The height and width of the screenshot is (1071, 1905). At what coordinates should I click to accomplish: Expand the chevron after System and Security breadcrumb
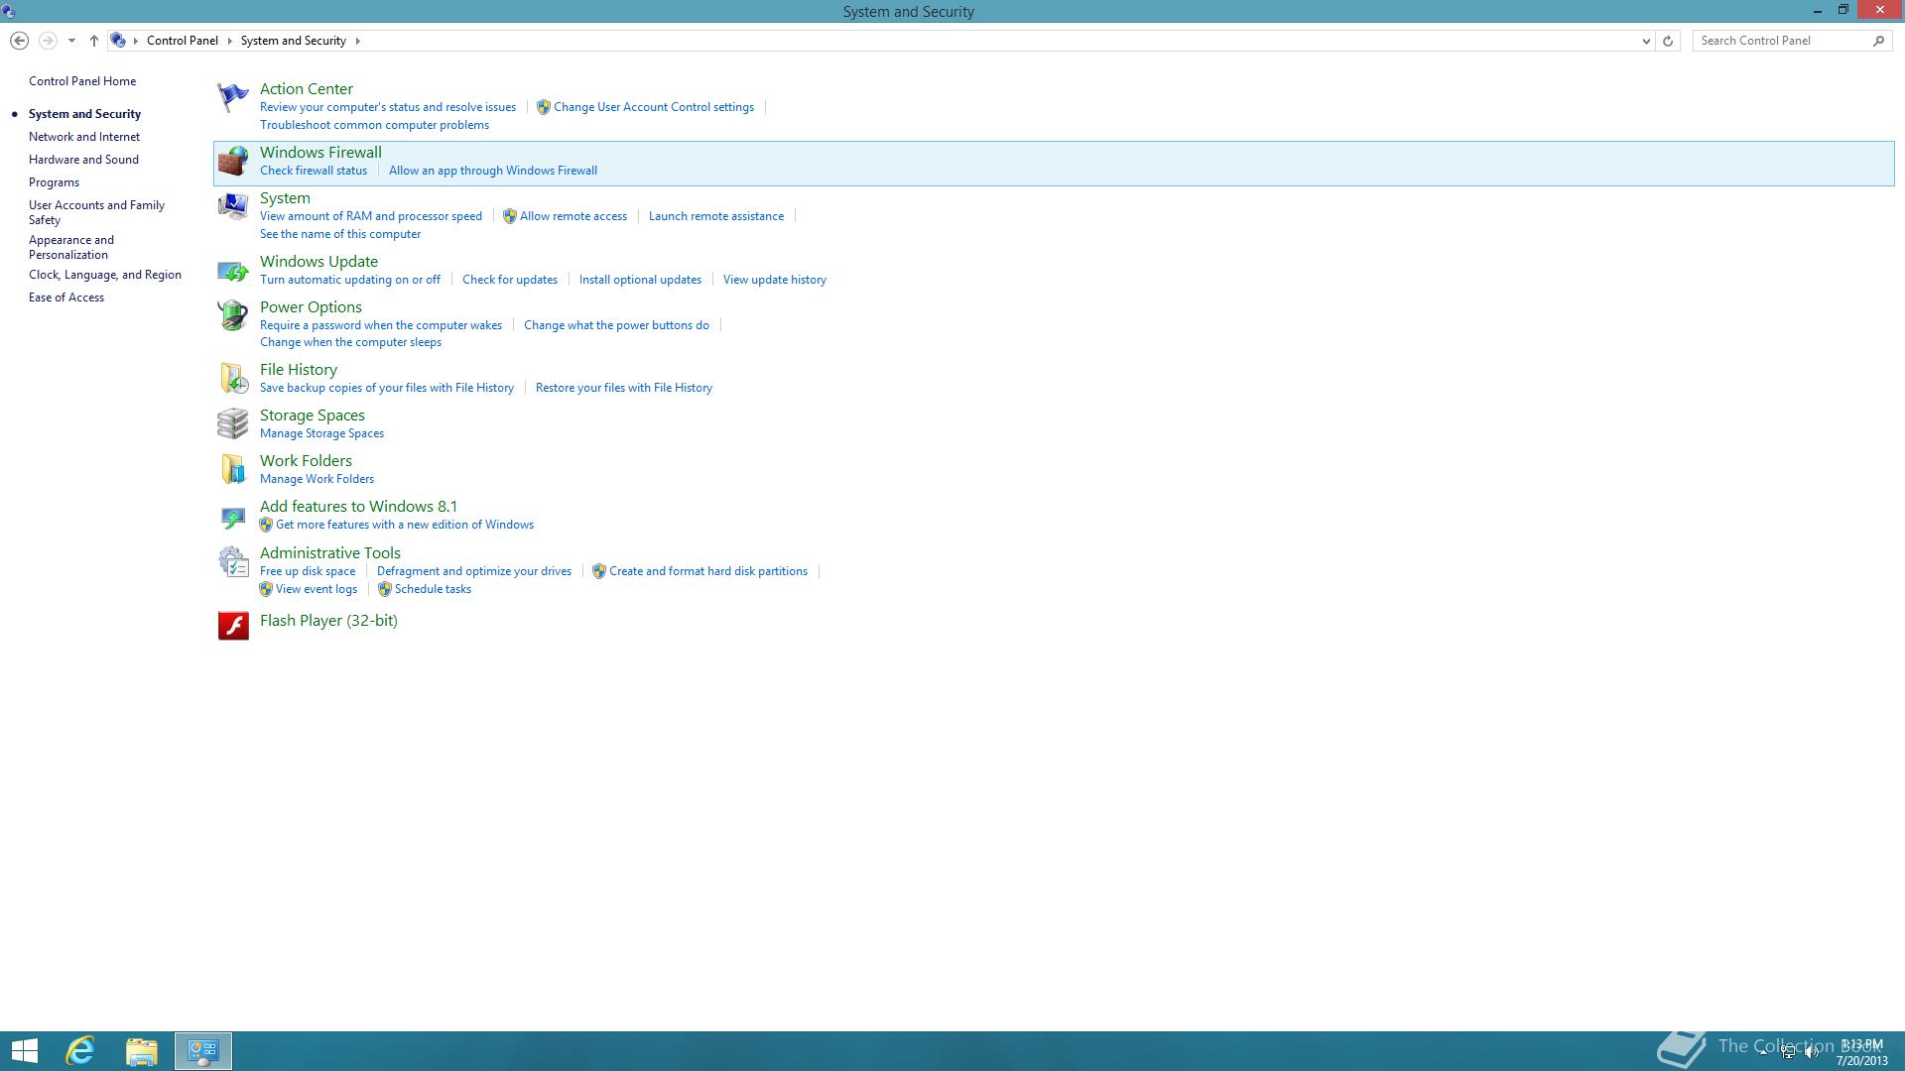357,41
